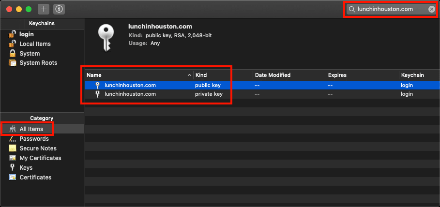Switch to the Passwords category
Screen dimensions: 440x207
(x=34, y=139)
